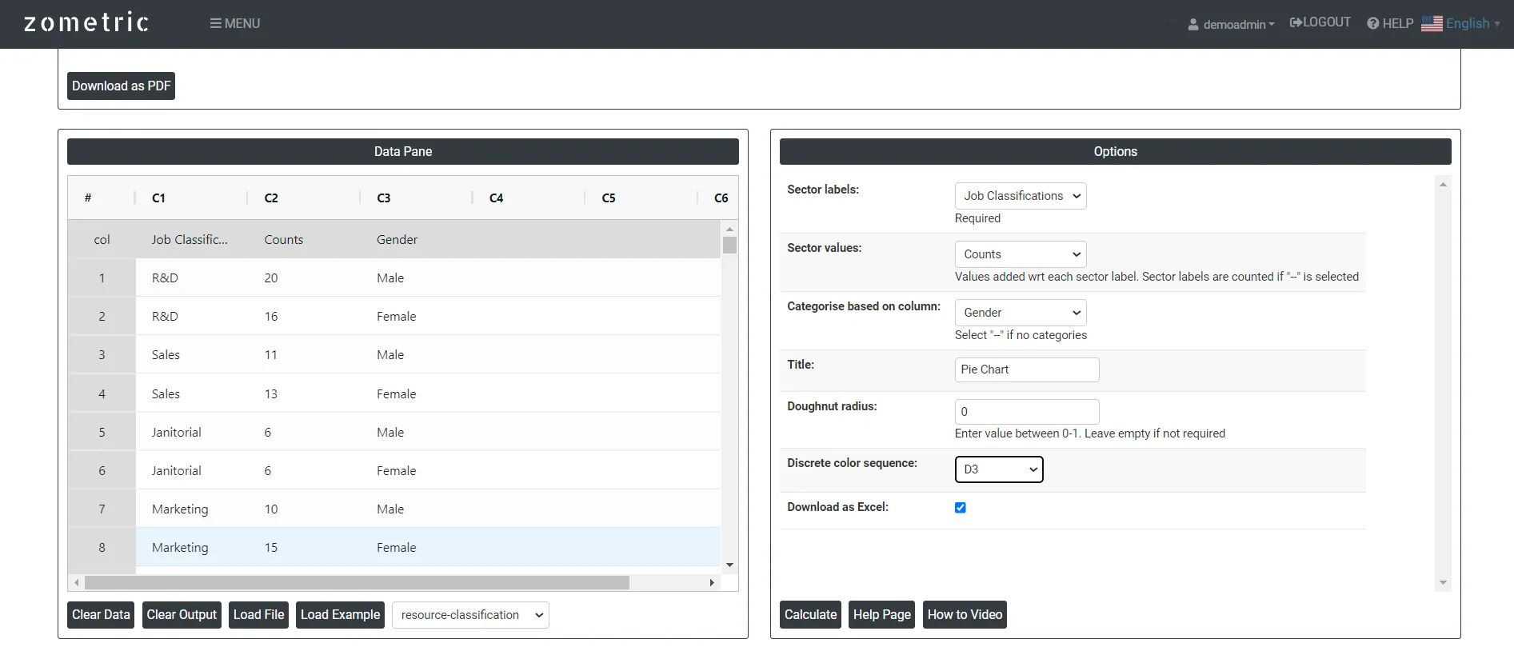Image resolution: width=1514 pixels, height=667 pixels.
Task: Click the demoadmin user profile icon
Action: (1193, 25)
